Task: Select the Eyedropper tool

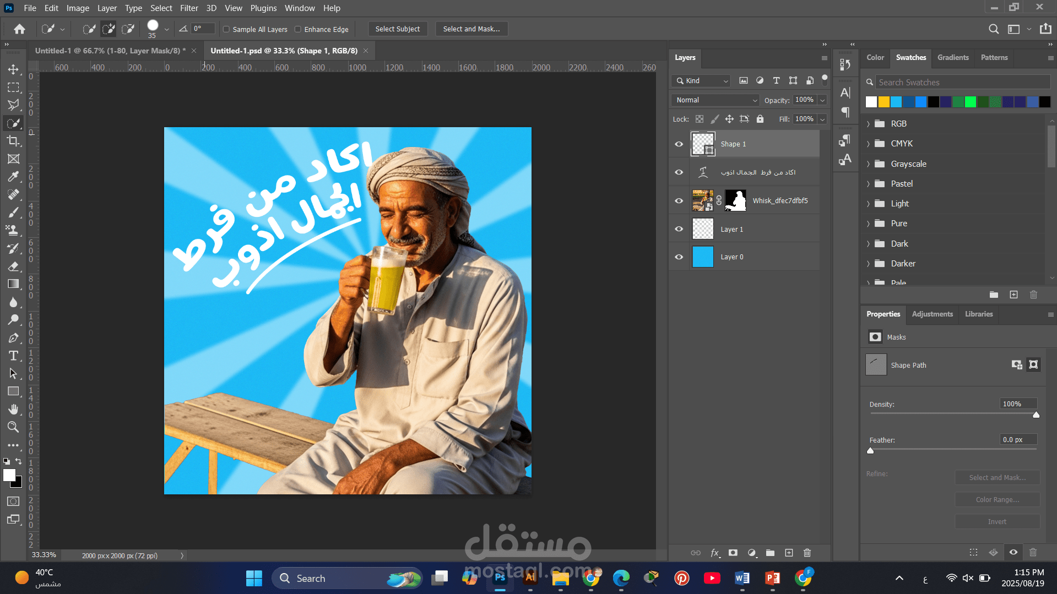Action: tap(13, 177)
